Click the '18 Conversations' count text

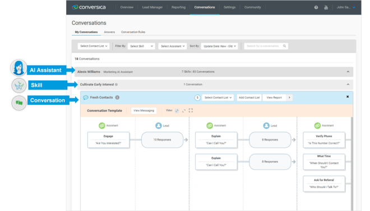[x=87, y=59]
